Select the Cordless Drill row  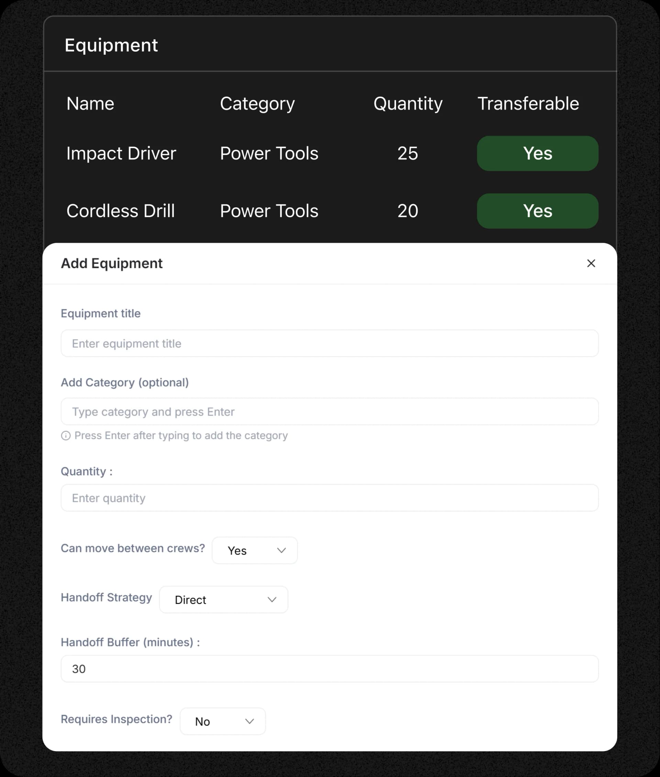point(120,211)
